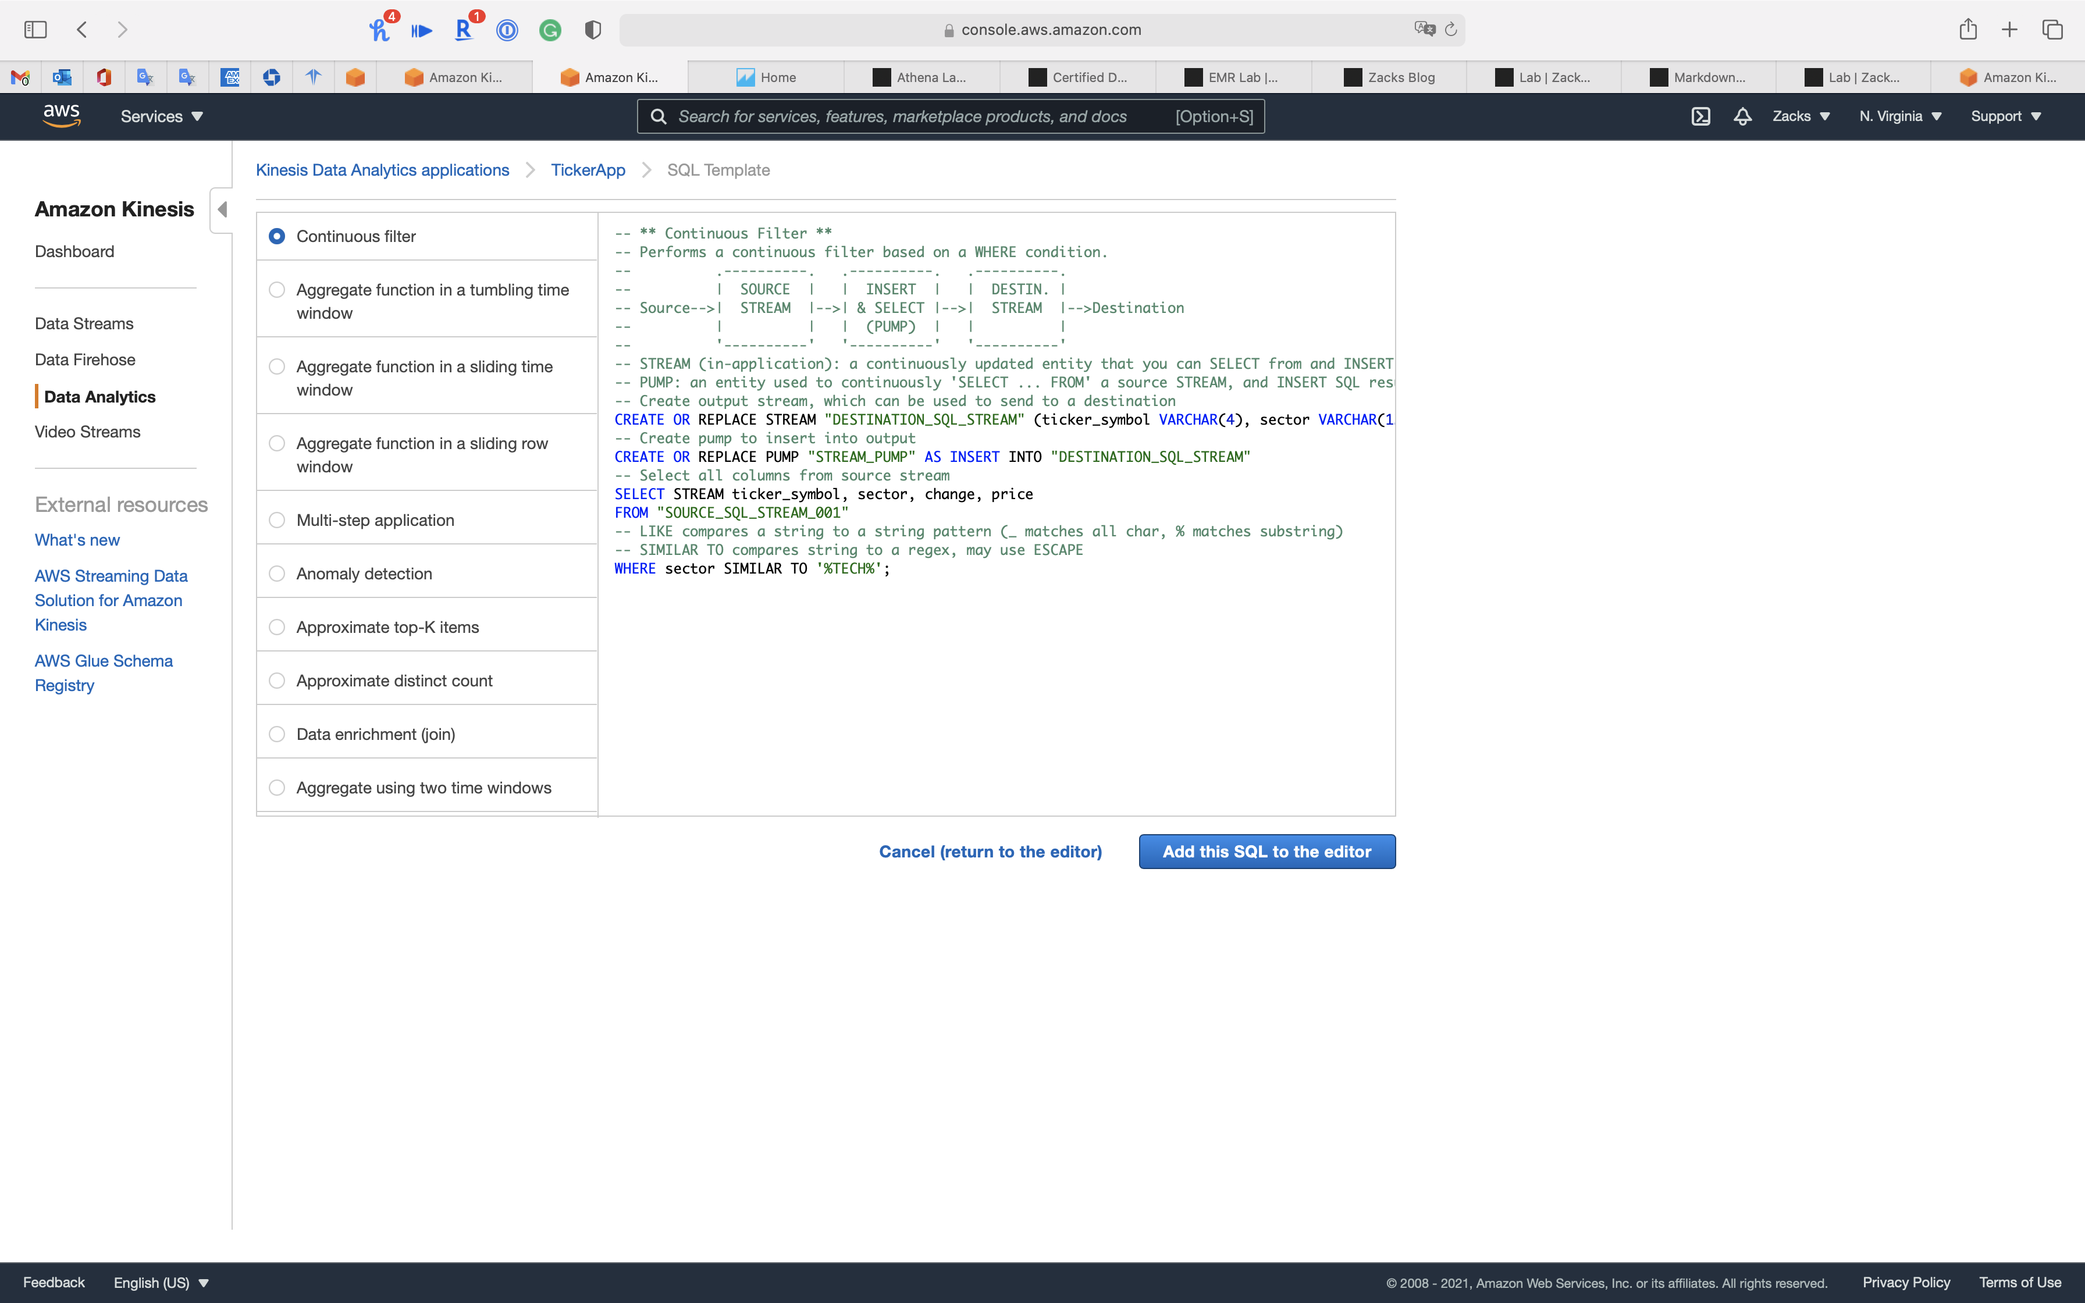Expand the Zacks account dropdown
Viewport: 2085px width, 1303px height.
[x=1801, y=116]
